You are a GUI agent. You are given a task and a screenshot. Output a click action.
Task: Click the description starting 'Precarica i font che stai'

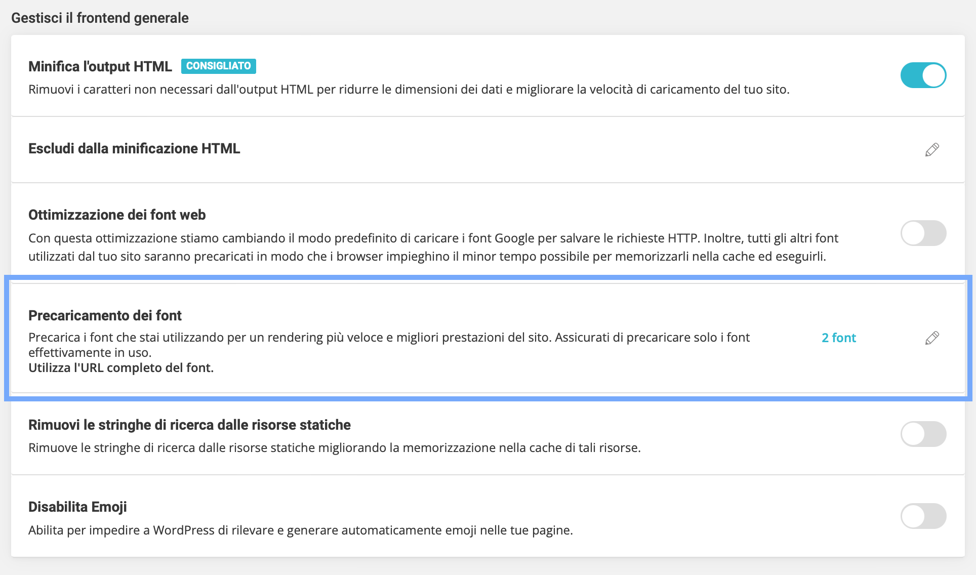[x=389, y=345]
